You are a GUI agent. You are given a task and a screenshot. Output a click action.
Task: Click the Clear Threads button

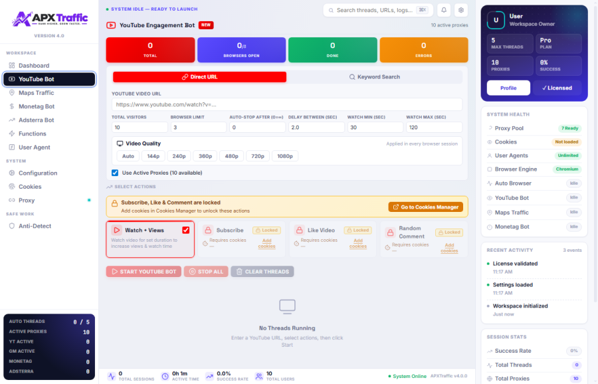coord(262,272)
